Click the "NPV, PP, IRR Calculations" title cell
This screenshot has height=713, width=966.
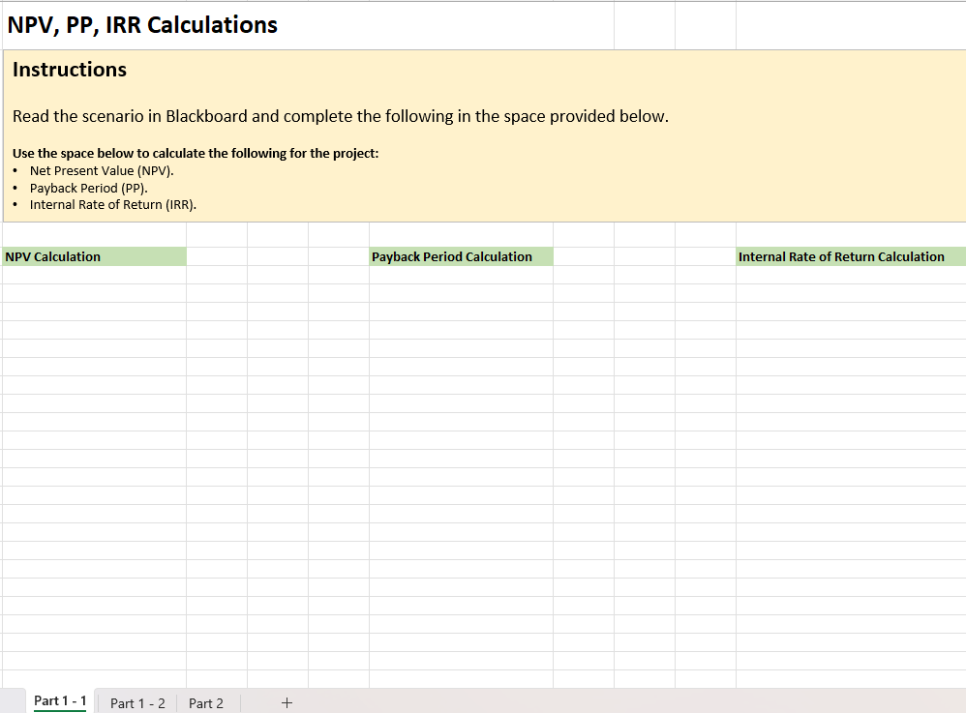point(141,24)
